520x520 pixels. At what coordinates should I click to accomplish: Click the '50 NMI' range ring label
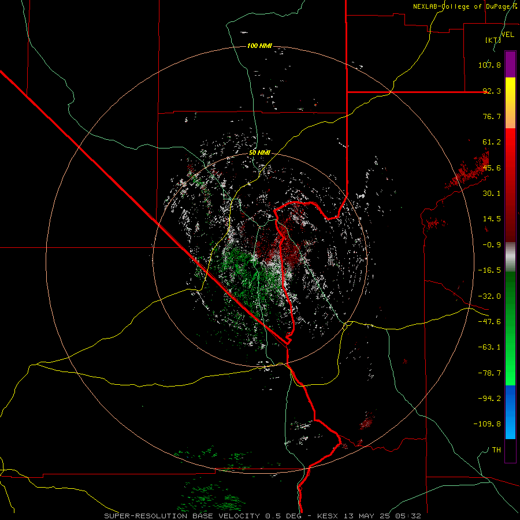(259, 153)
